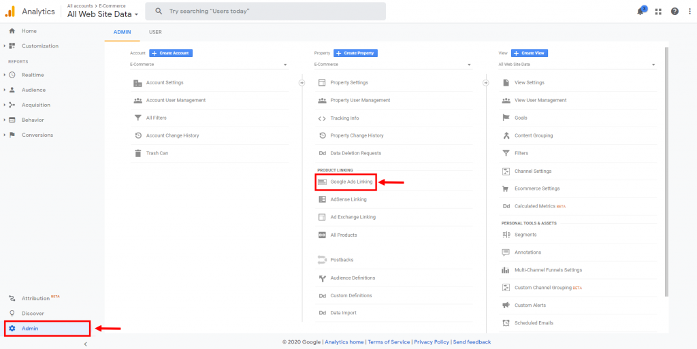Click the Create Property button

(355, 53)
